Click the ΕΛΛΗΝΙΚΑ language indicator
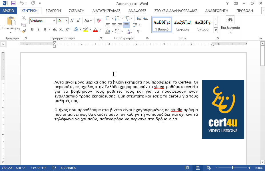This screenshot has width=265, height=171. [x=68, y=168]
